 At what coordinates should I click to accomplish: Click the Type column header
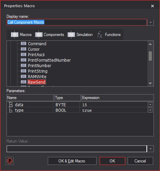coord(68,98)
